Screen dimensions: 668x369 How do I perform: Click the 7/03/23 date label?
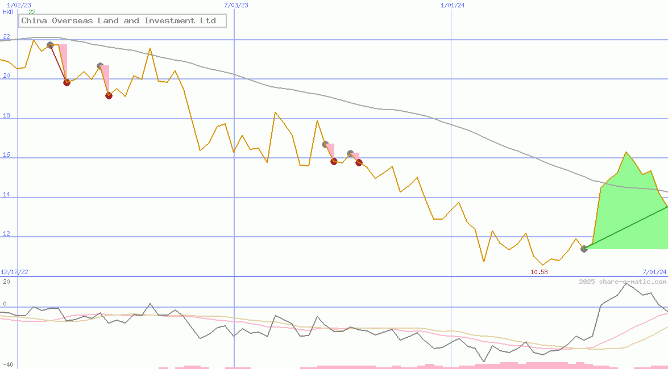(x=236, y=5)
